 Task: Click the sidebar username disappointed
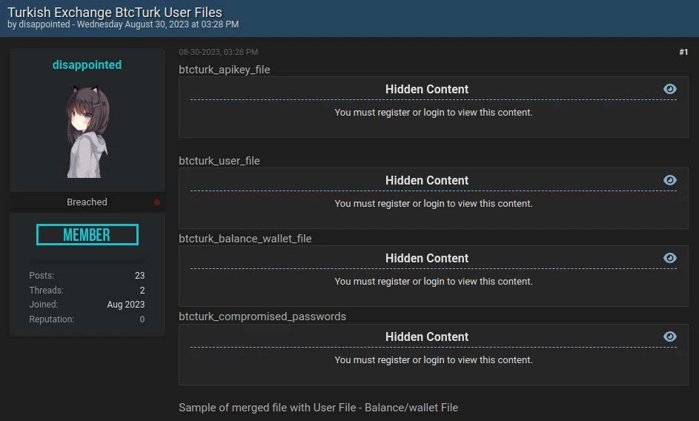click(x=87, y=65)
